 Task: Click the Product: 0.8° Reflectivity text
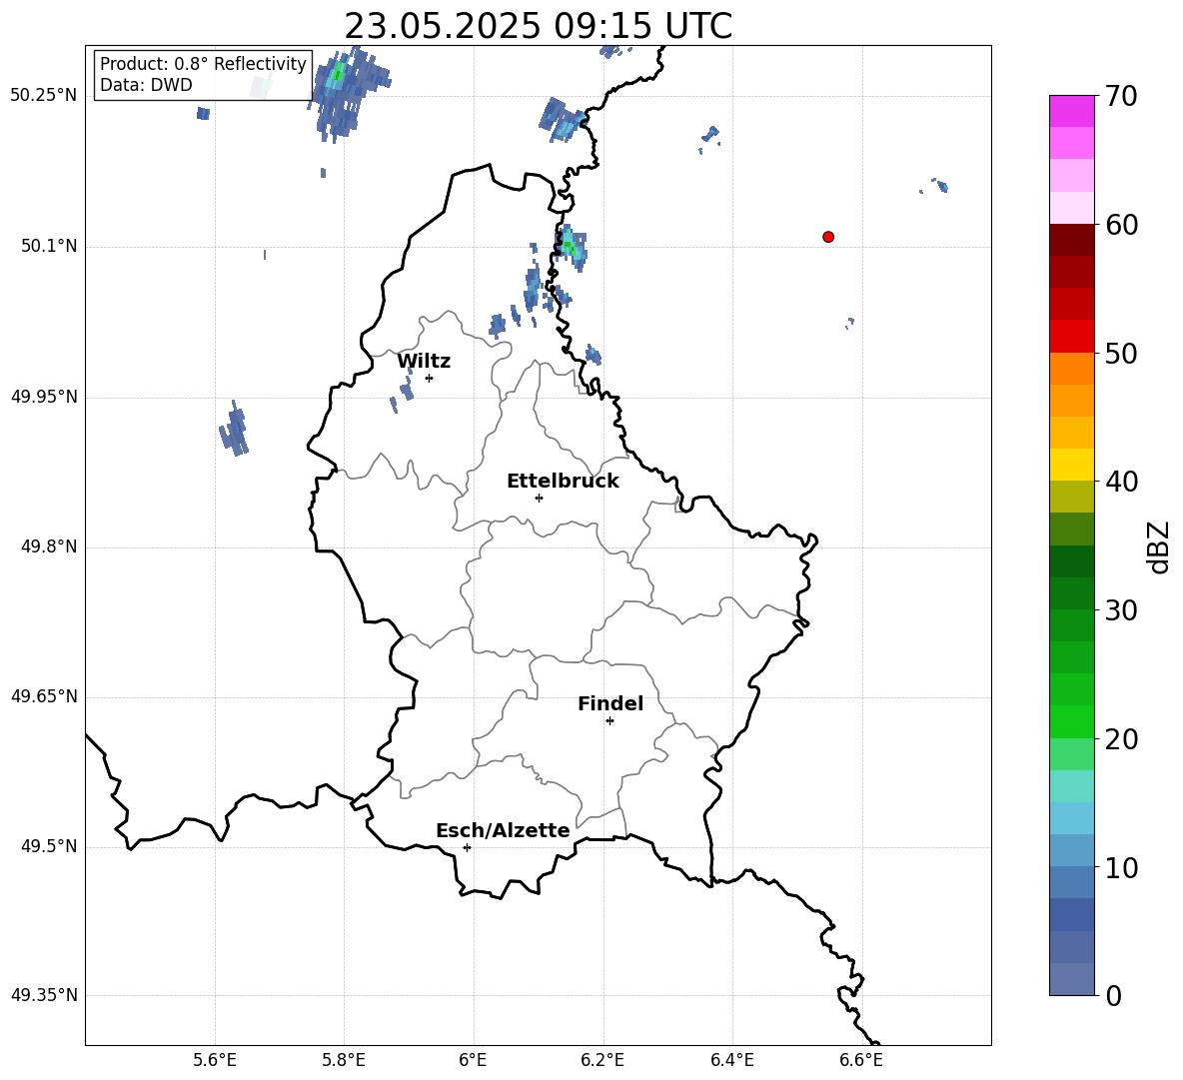pos(203,64)
